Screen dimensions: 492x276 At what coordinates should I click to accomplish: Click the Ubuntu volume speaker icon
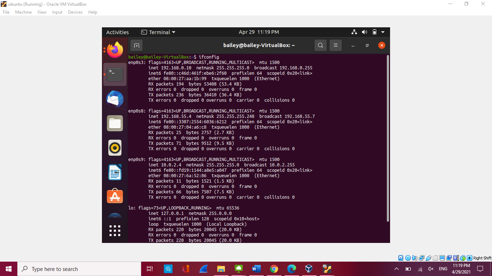pyautogui.click(x=364, y=32)
